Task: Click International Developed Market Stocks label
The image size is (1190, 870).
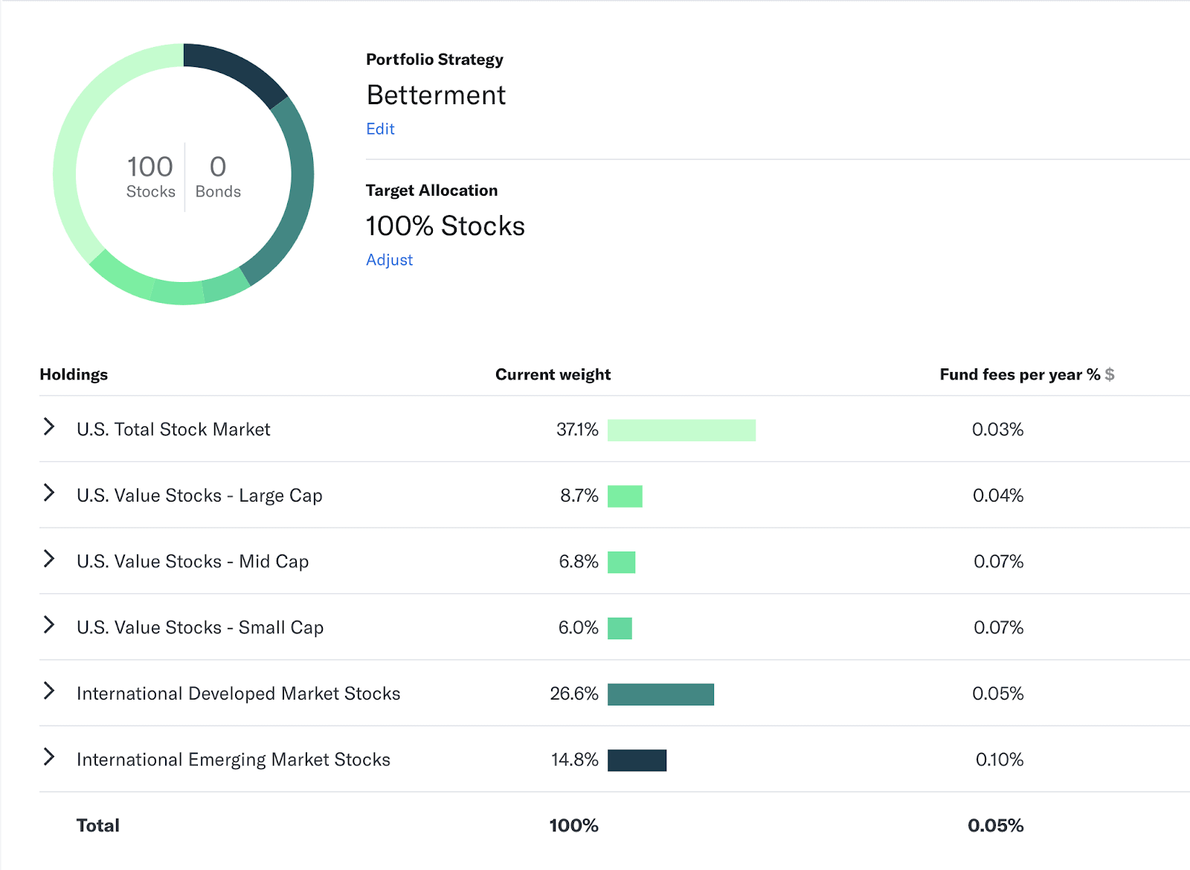Action: [238, 694]
